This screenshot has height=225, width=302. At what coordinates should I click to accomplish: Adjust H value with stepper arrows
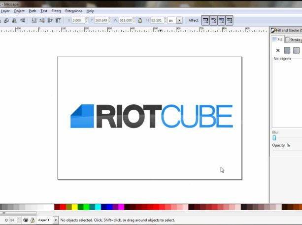click(x=166, y=20)
